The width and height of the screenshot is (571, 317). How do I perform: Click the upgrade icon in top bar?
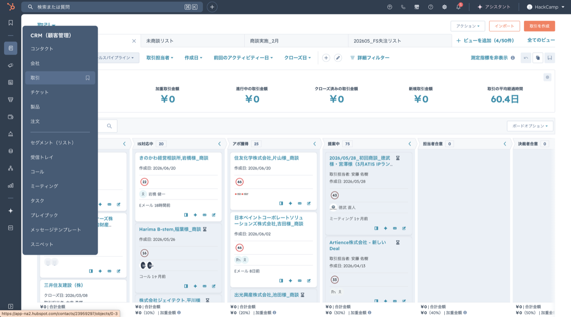[x=390, y=7]
